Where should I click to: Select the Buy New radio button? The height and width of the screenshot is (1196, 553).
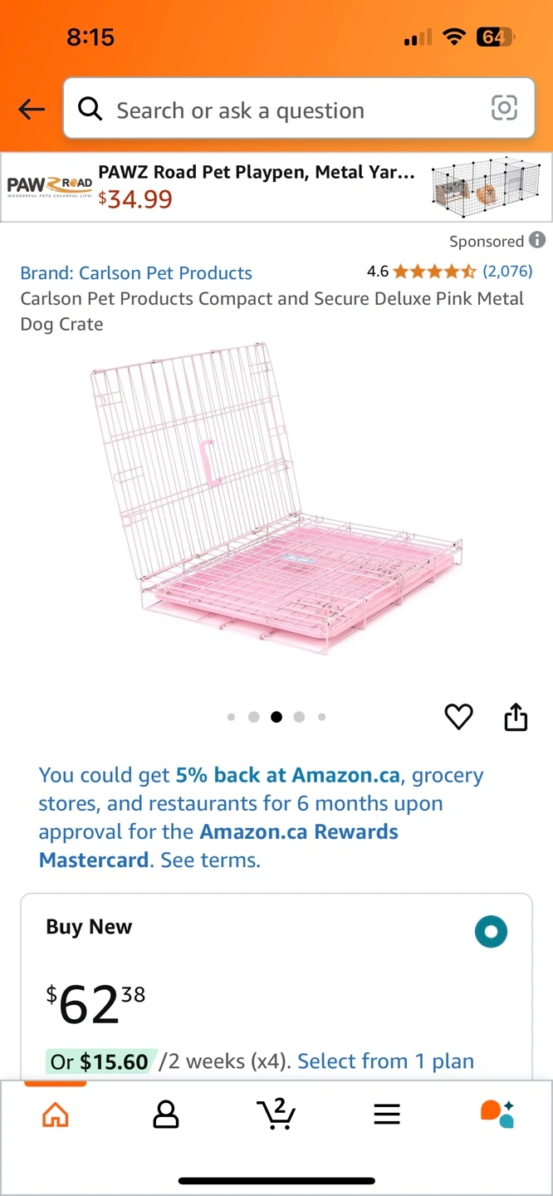tap(491, 932)
